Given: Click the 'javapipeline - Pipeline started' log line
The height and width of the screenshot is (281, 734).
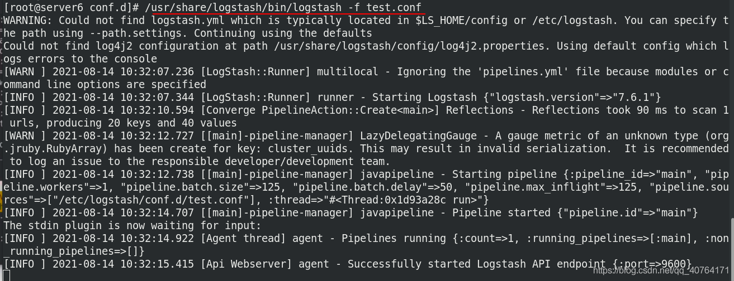Looking at the screenshot, I should click(351, 212).
